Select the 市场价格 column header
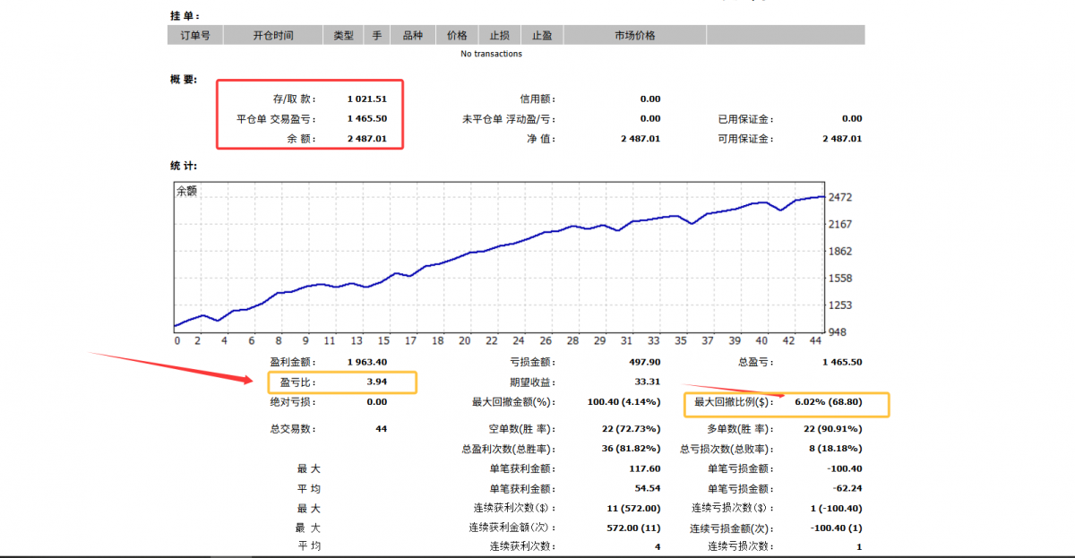 point(634,36)
